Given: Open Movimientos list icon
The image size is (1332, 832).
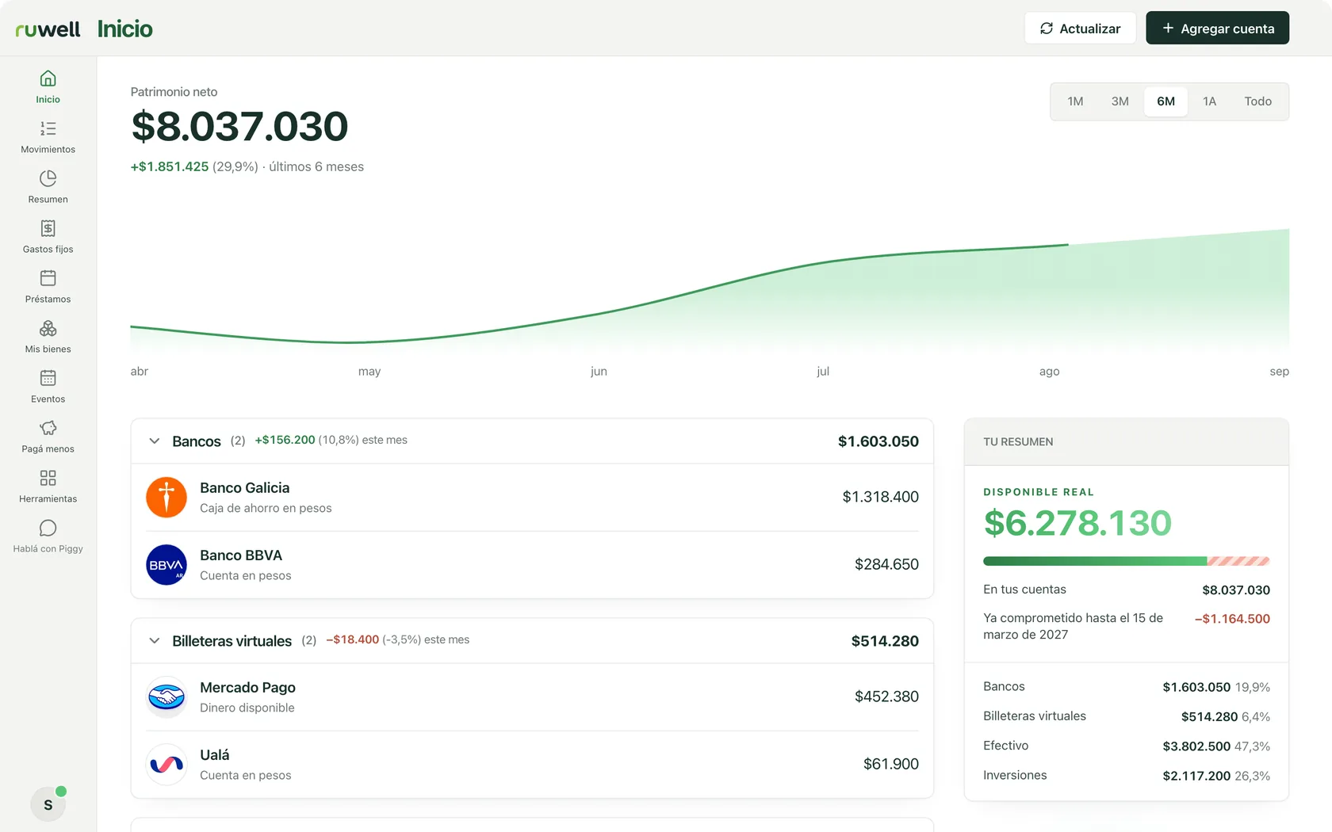Looking at the screenshot, I should [48, 128].
